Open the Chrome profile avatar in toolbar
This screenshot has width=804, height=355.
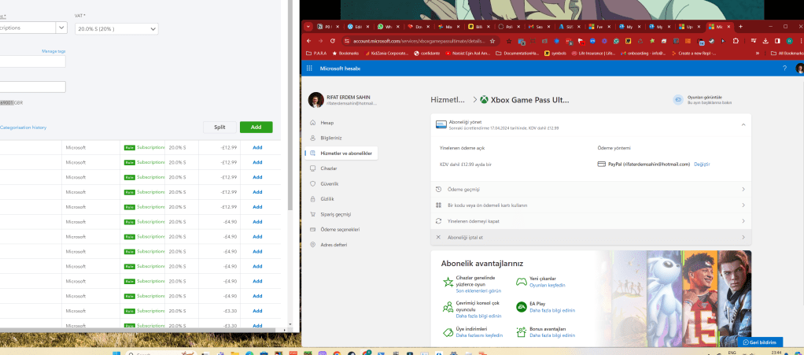(x=790, y=40)
